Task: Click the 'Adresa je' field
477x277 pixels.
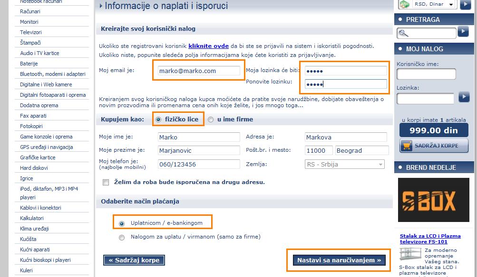Action: [x=346, y=137]
